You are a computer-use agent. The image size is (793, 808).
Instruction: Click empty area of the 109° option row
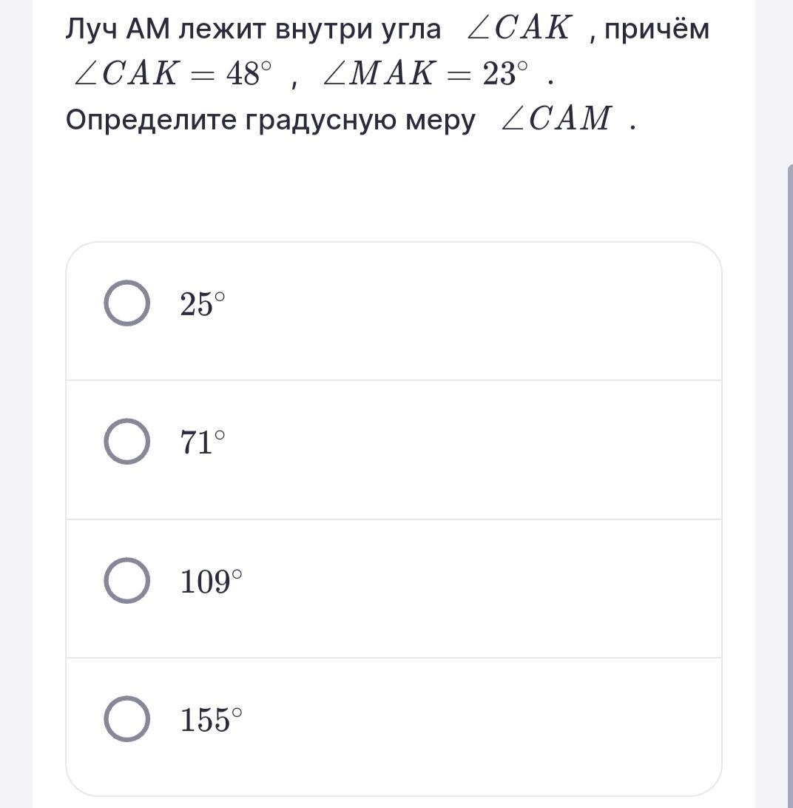[464, 588]
